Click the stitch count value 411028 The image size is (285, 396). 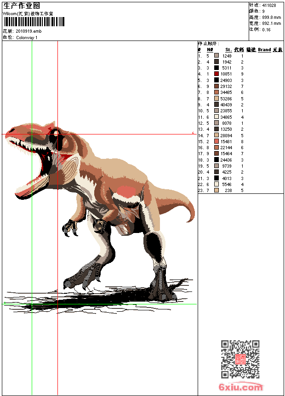pos(269,6)
